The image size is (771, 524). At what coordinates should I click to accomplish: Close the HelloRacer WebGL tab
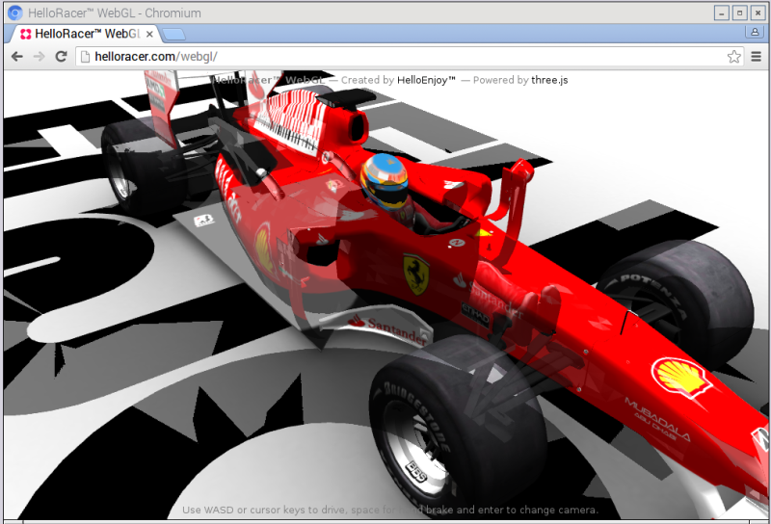tap(149, 34)
